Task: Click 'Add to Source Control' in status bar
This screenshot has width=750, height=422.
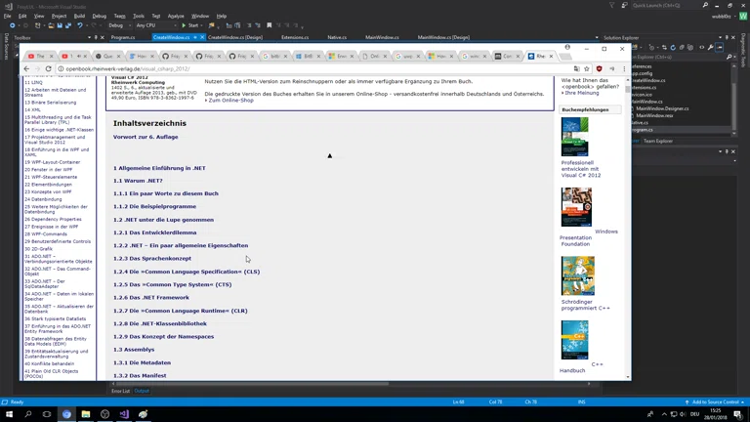Action: tap(715, 402)
